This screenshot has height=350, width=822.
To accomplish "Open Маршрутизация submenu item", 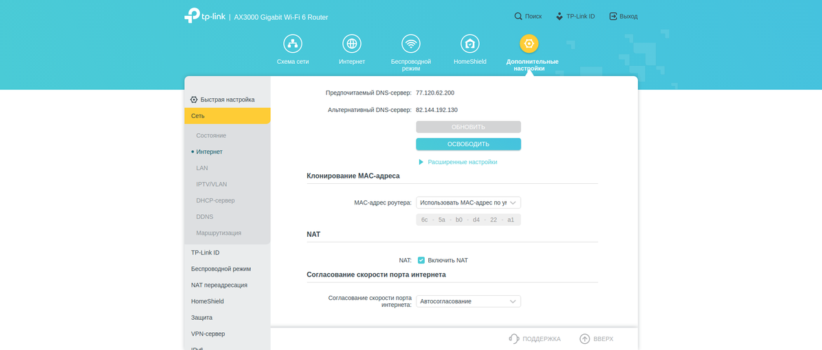I will click(x=219, y=233).
